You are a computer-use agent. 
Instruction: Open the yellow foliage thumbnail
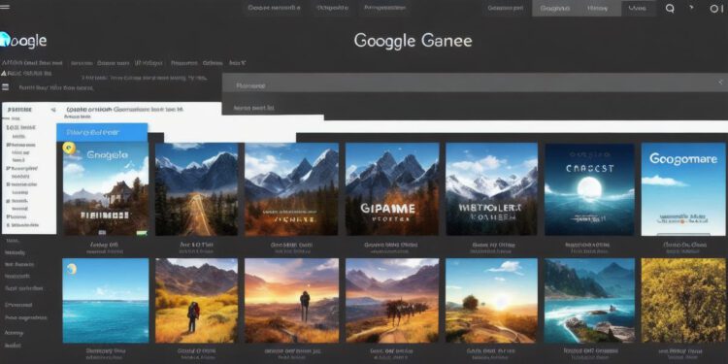pos(683,300)
